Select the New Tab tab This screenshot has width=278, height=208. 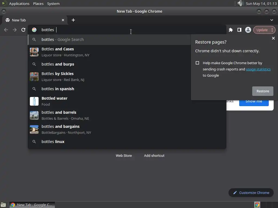click(x=35, y=20)
